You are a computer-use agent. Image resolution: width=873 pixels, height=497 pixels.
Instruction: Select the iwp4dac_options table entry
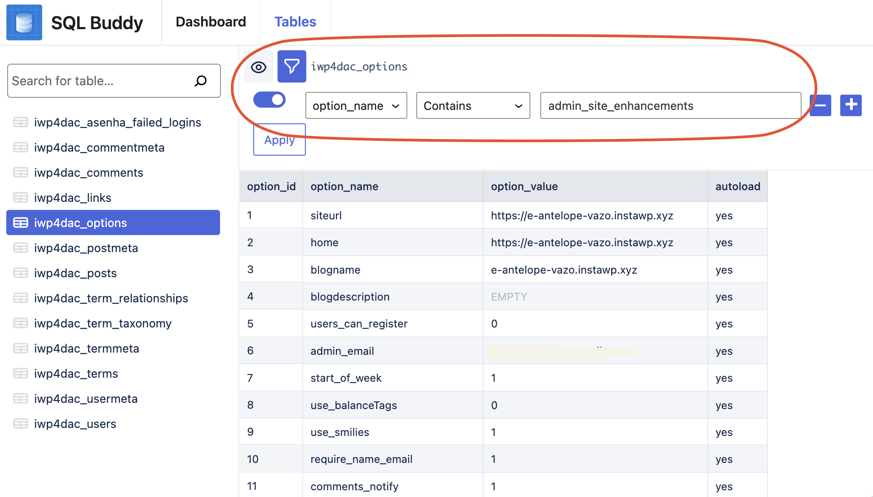pos(113,222)
